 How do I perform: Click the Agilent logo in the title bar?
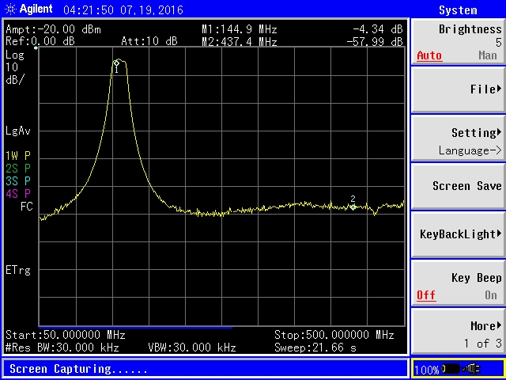click(x=28, y=9)
